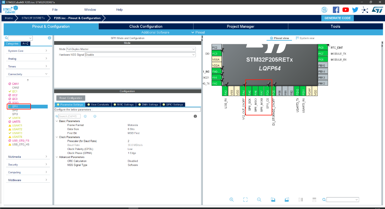This screenshot has width=385, height=209.
Task: Open the User Constants tab
Action: 98,104
